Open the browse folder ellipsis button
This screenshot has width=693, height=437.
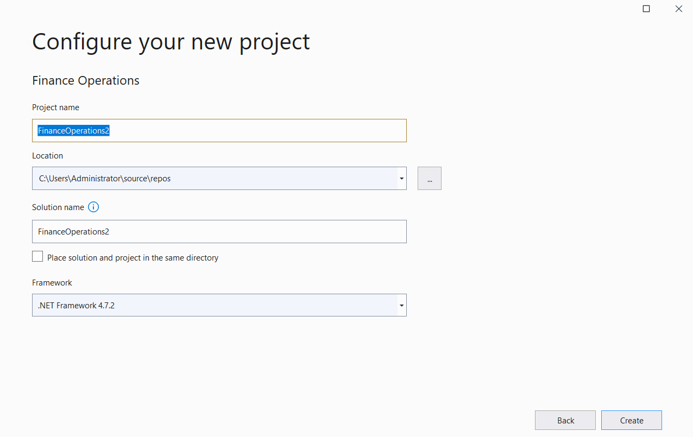coord(430,179)
